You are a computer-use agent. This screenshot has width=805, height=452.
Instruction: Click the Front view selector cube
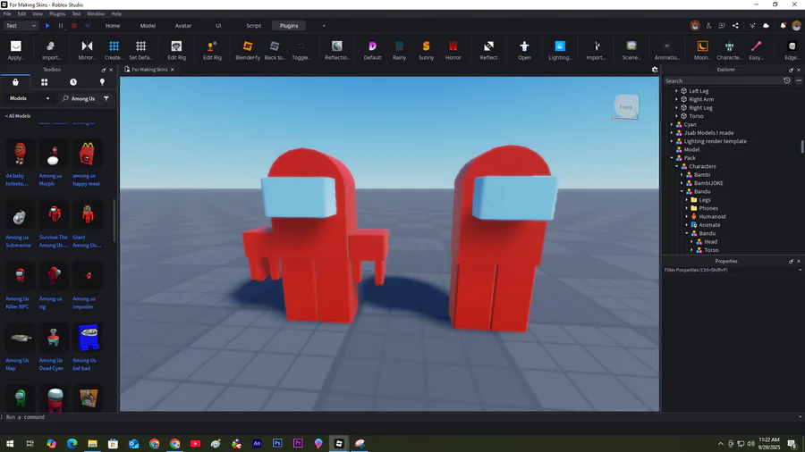[626, 106]
